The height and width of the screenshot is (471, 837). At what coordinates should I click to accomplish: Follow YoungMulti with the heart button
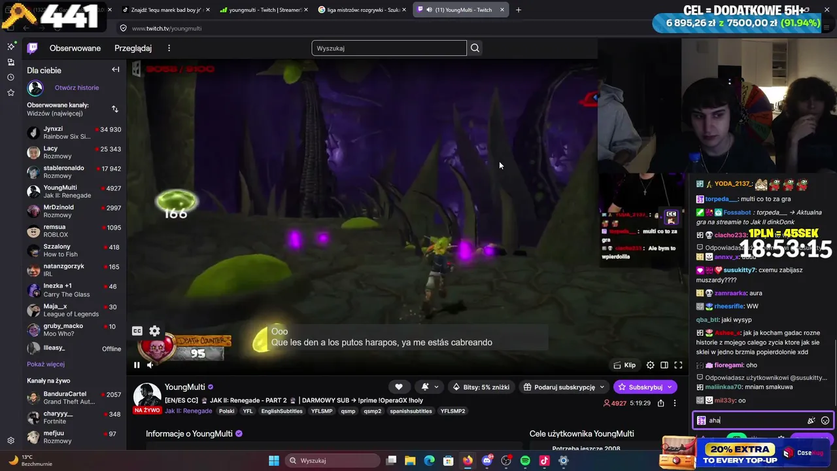coord(399,387)
